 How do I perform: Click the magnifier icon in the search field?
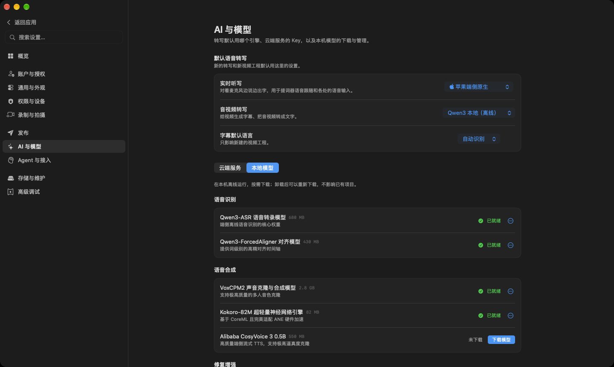pyautogui.click(x=12, y=37)
